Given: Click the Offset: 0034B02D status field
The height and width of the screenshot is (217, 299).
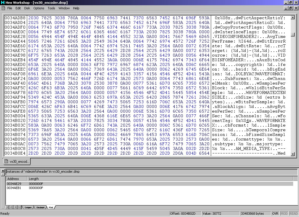Looking at the screenshot, I should [185, 213].
